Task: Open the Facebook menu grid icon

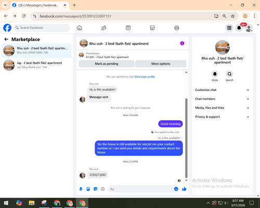Action: click(x=229, y=28)
